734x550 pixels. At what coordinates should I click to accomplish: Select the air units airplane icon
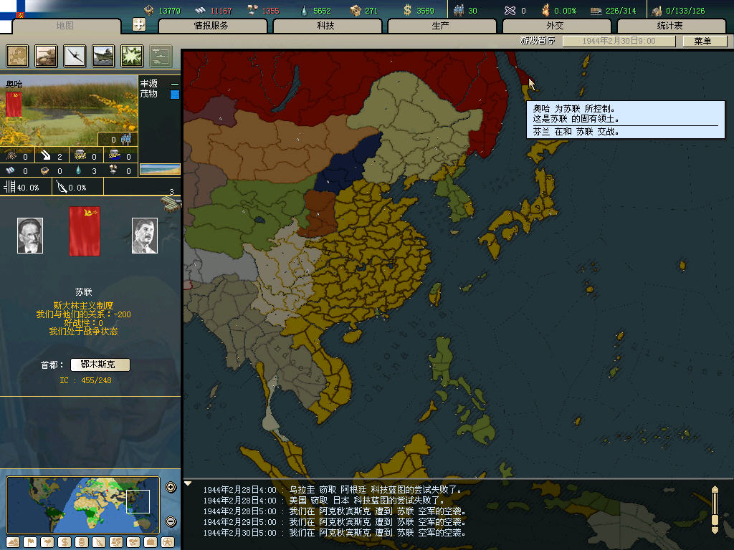click(x=75, y=55)
